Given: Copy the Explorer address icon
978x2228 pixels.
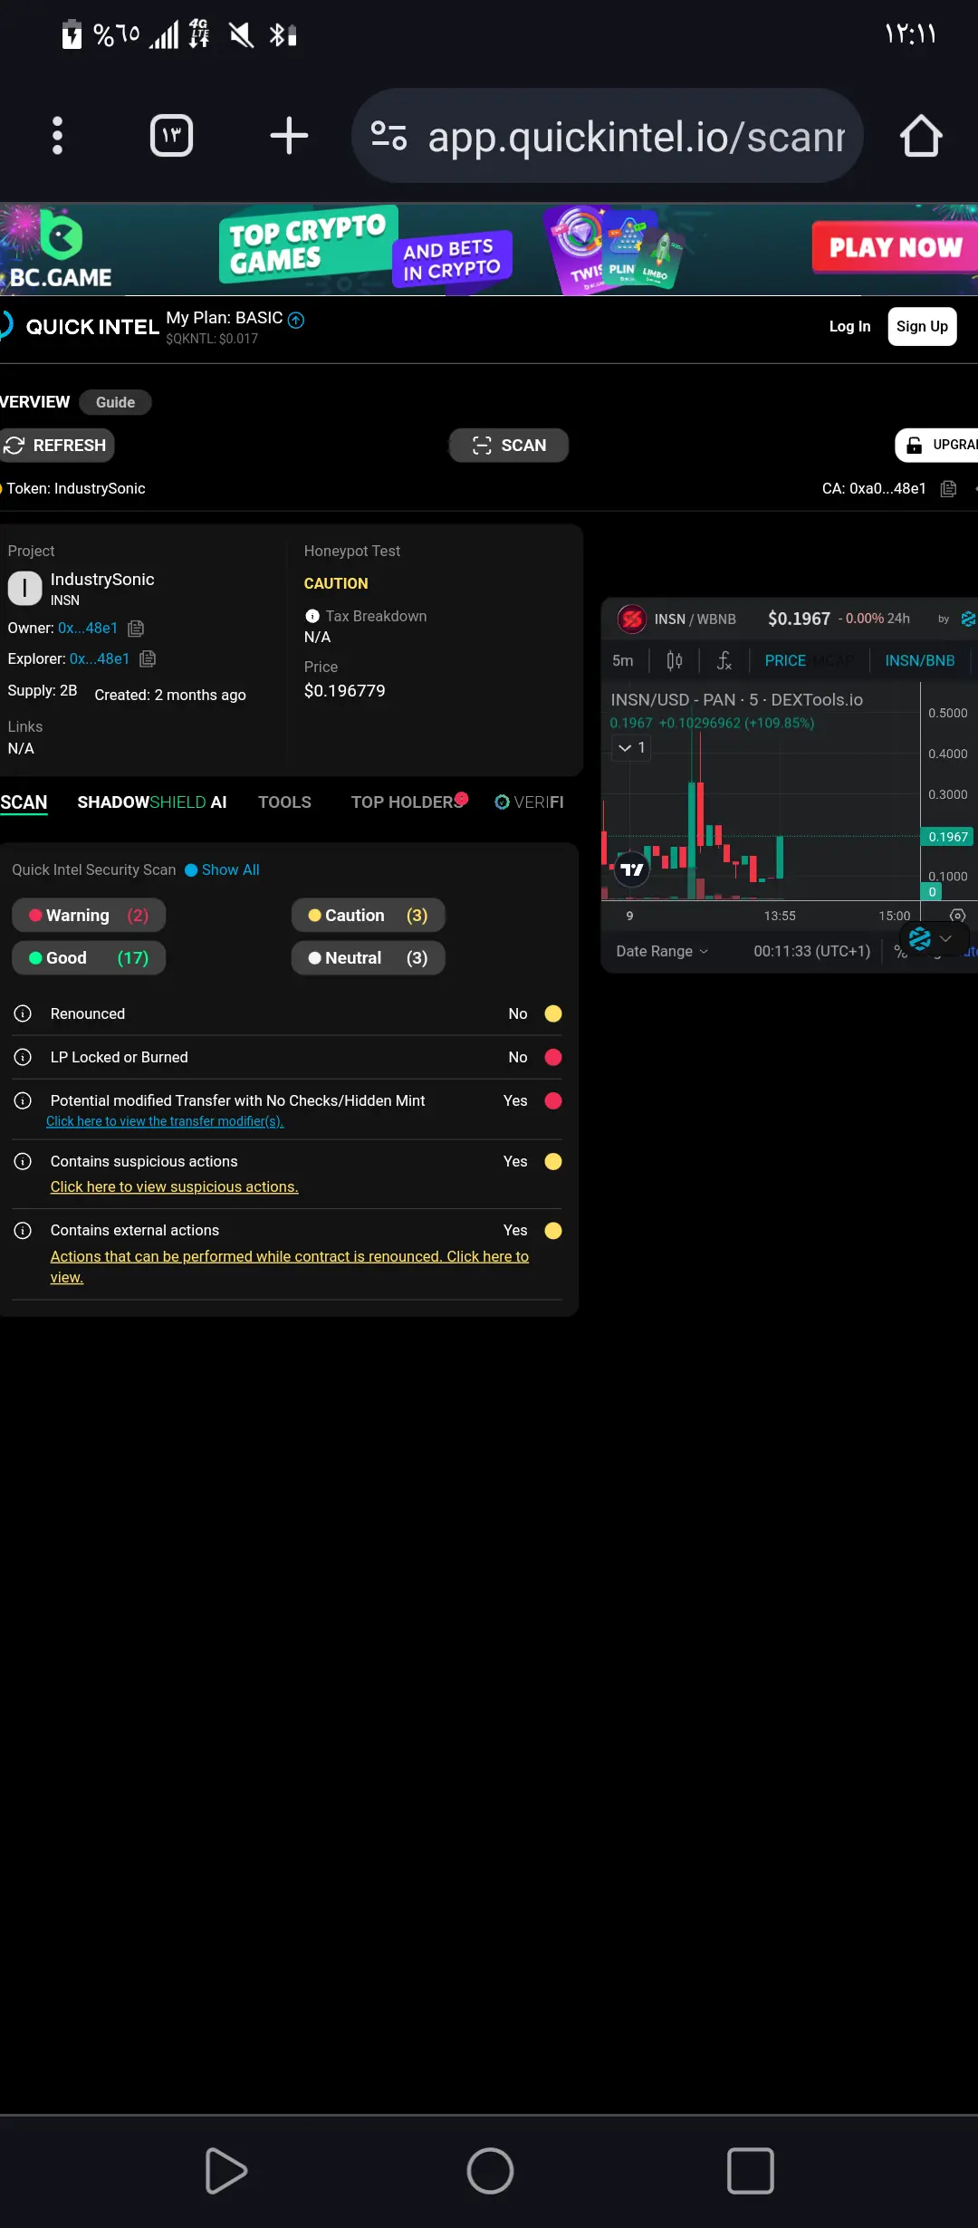Looking at the screenshot, I should 148,658.
